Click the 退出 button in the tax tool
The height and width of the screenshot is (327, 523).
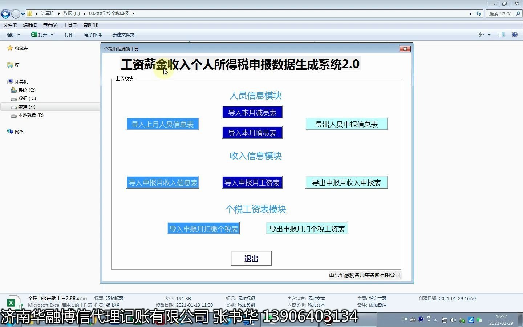(251, 258)
